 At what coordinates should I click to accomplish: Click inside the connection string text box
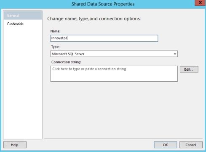(114, 74)
